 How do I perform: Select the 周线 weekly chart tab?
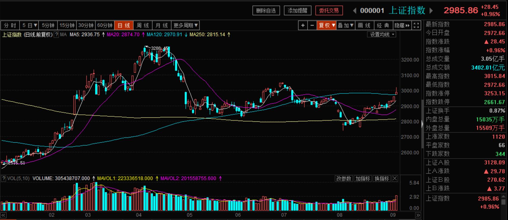point(143,25)
